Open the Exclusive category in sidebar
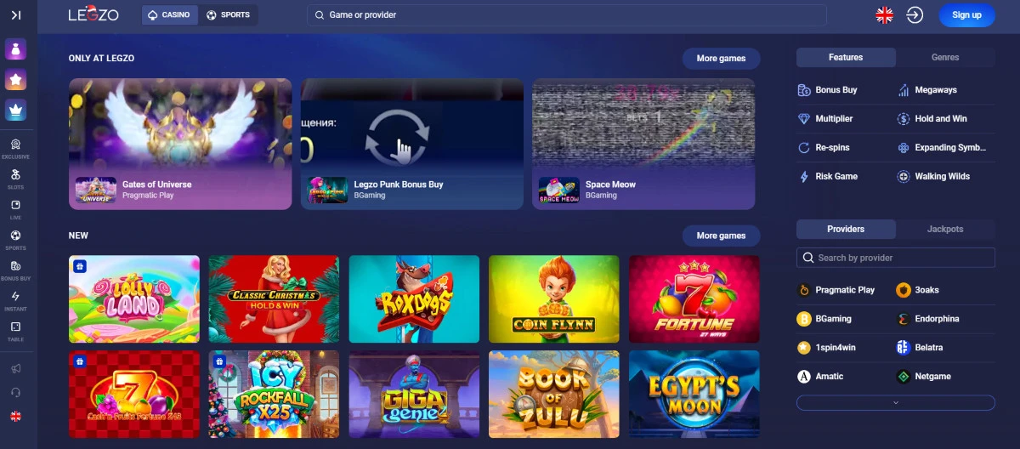1020x449 pixels. [x=15, y=149]
